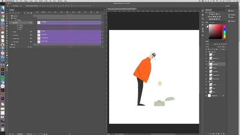
Task: Collapse the sprinkles track in Timeline
Action: (x=12, y=22)
